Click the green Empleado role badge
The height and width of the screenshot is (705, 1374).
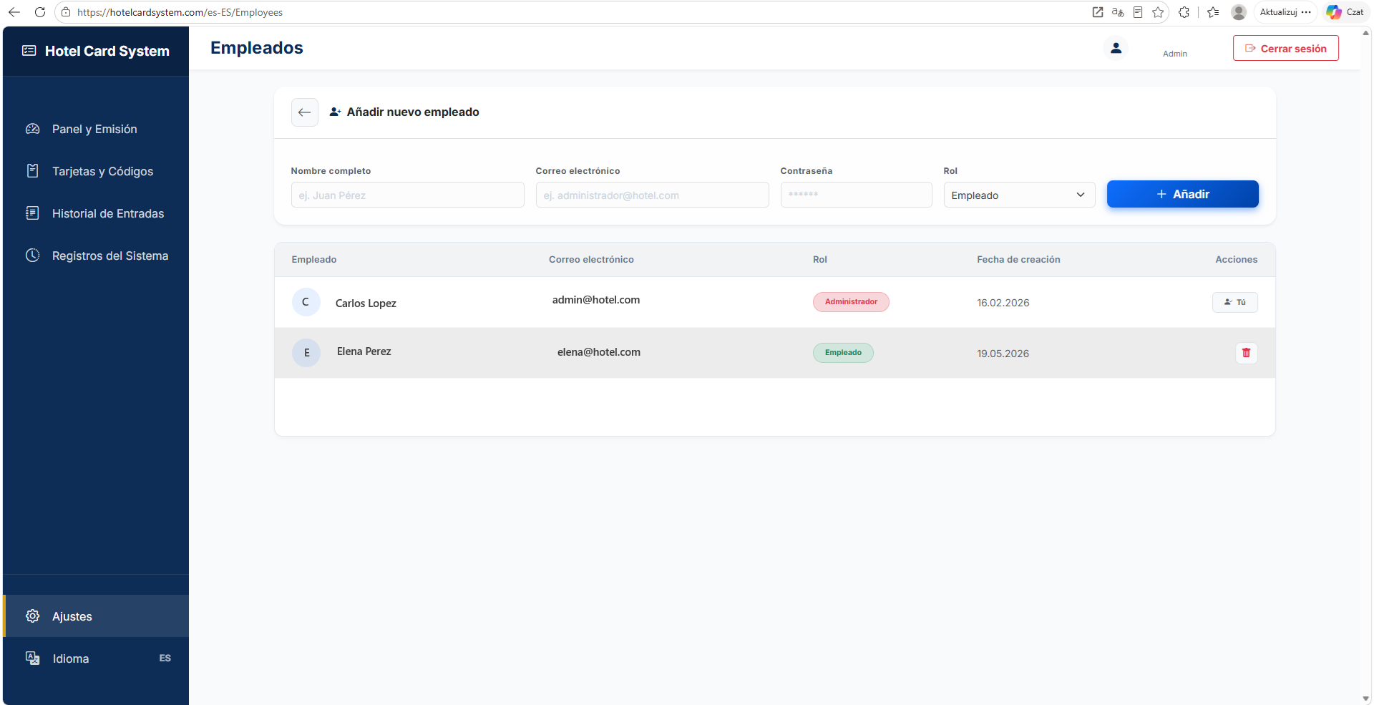click(843, 353)
